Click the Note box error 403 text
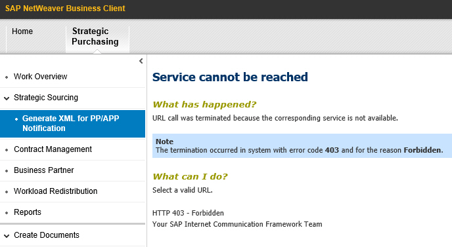Screen dimensions: 452x247 point(299,150)
